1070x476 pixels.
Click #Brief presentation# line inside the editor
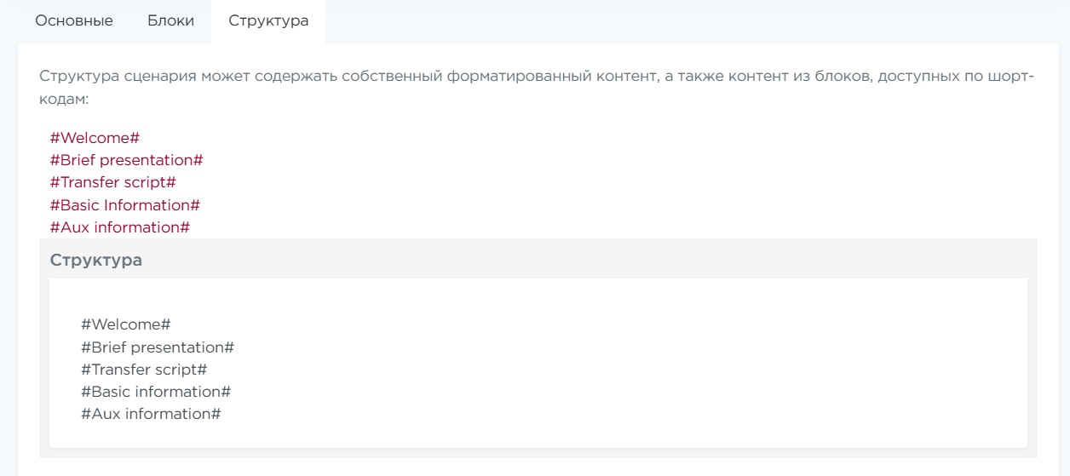[158, 347]
